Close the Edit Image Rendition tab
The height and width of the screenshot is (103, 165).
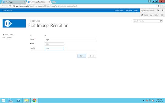click(49, 2)
